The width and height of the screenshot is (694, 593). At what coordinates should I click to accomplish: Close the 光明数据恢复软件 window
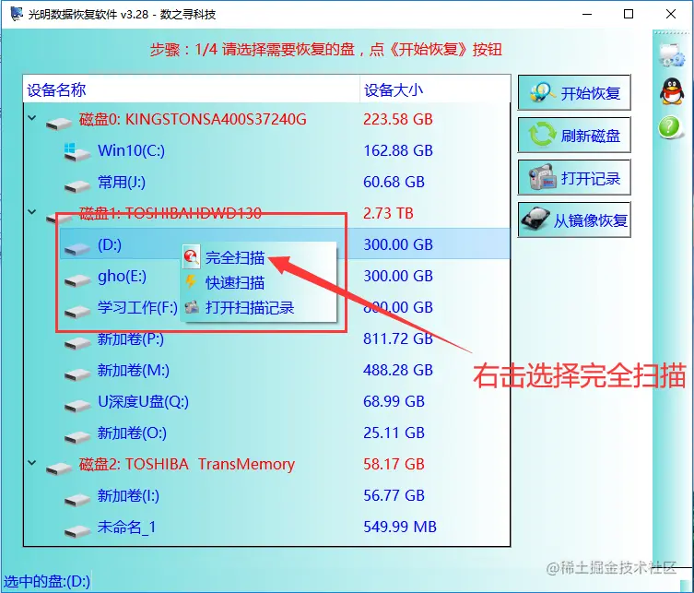(671, 14)
